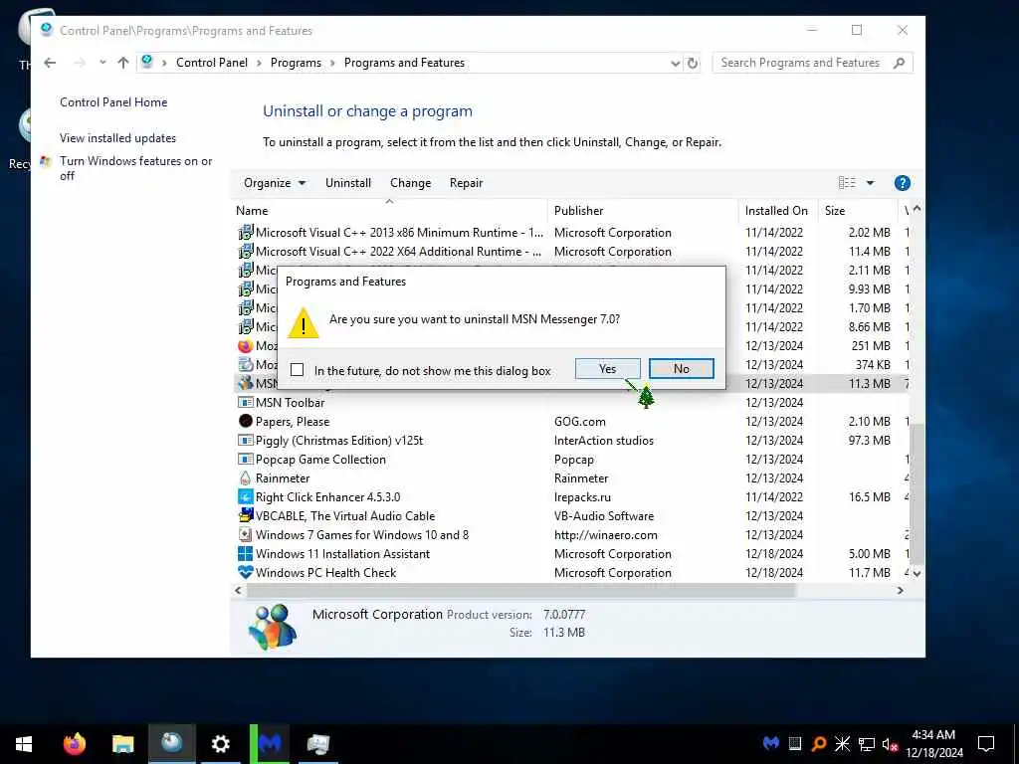Click the Uninstall toolbar button

[x=347, y=183]
